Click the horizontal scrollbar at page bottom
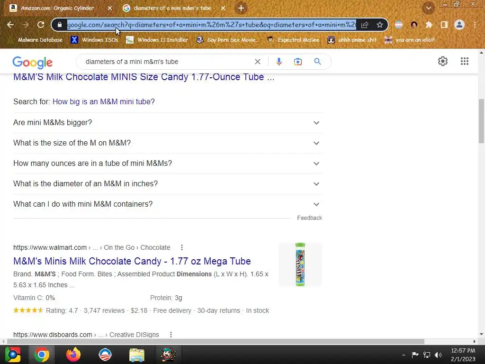The height and width of the screenshot is (364, 485). tap(216, 341)
